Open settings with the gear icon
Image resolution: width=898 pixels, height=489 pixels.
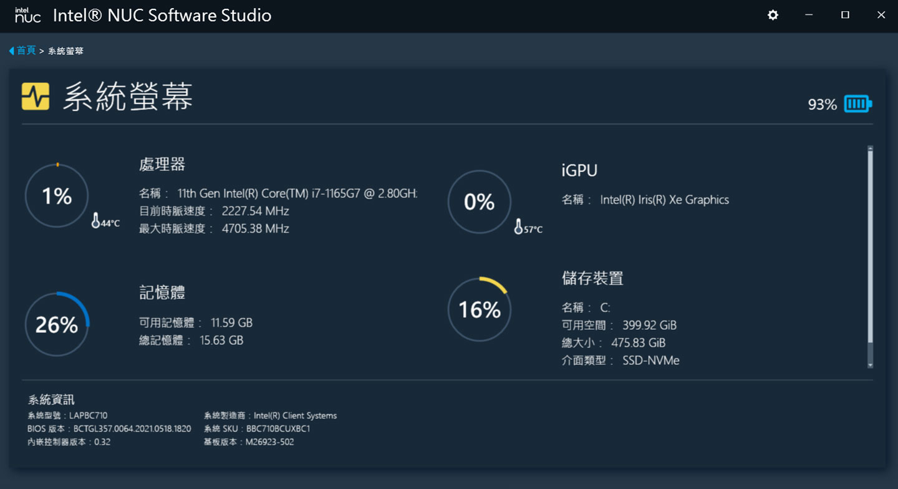click(773, 15)
